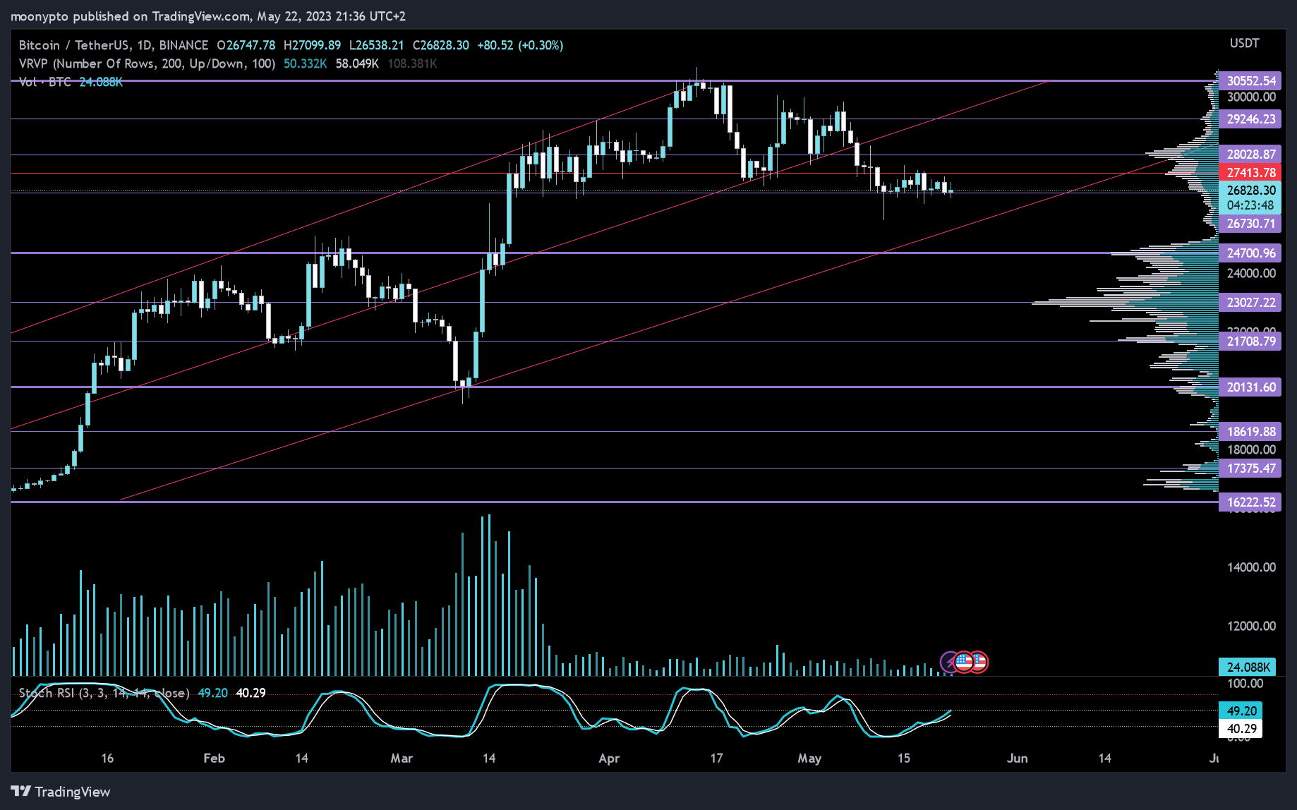This screenshot has height=810, width=1297.
Task: Click the L26538.21 low price value
Action: click(377, 45)
